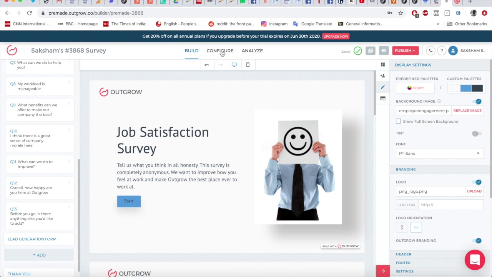Viewport: 492px width, 277px height.
Task: Click the light custom palette swatch
Action: click(454, 88)
